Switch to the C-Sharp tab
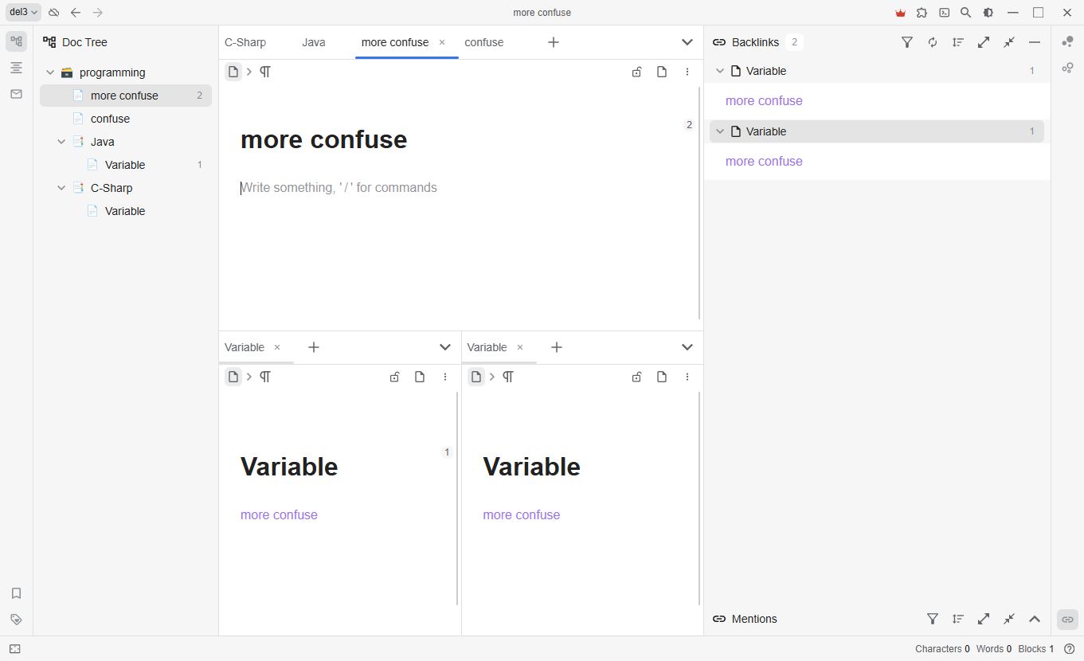The height and width of the screenshot is (661, 1084). click(x=245, y=42)
